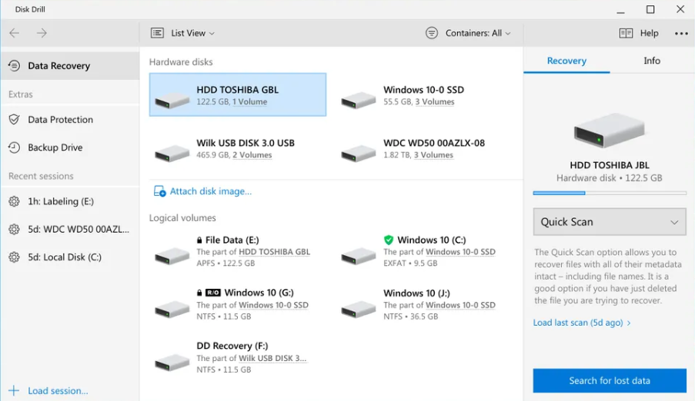
Task: Click the Windows 10 (G:) drive icon
Action: (172, 309)
